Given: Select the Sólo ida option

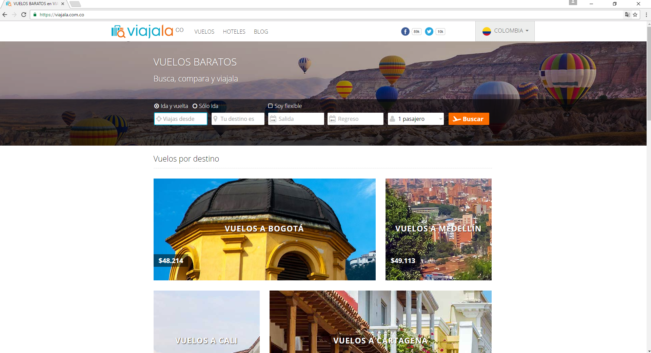Looking at the screenshot, I should (195, 106).
